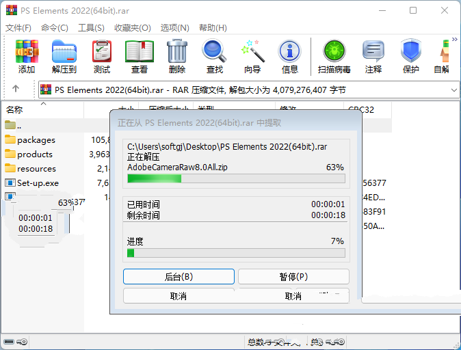The image size is (461, 350).
Task: Select the Set-up.exe file row
Action: (x=56, y=183)
